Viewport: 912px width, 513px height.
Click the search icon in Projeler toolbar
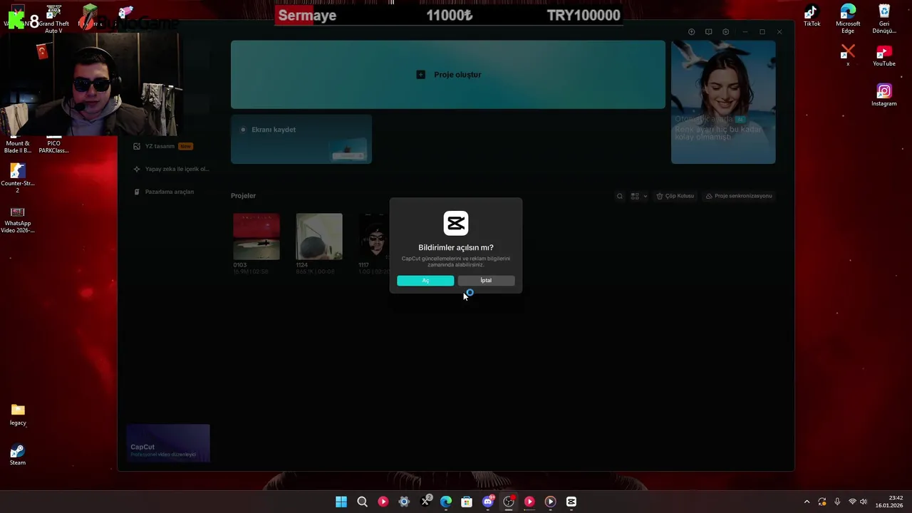coord(620,196)
